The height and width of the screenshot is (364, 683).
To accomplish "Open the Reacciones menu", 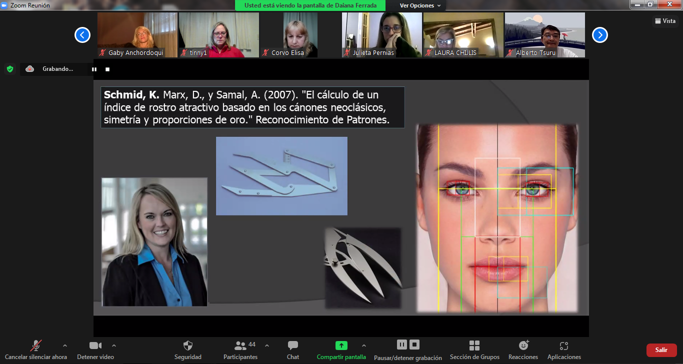I will 523,346.
